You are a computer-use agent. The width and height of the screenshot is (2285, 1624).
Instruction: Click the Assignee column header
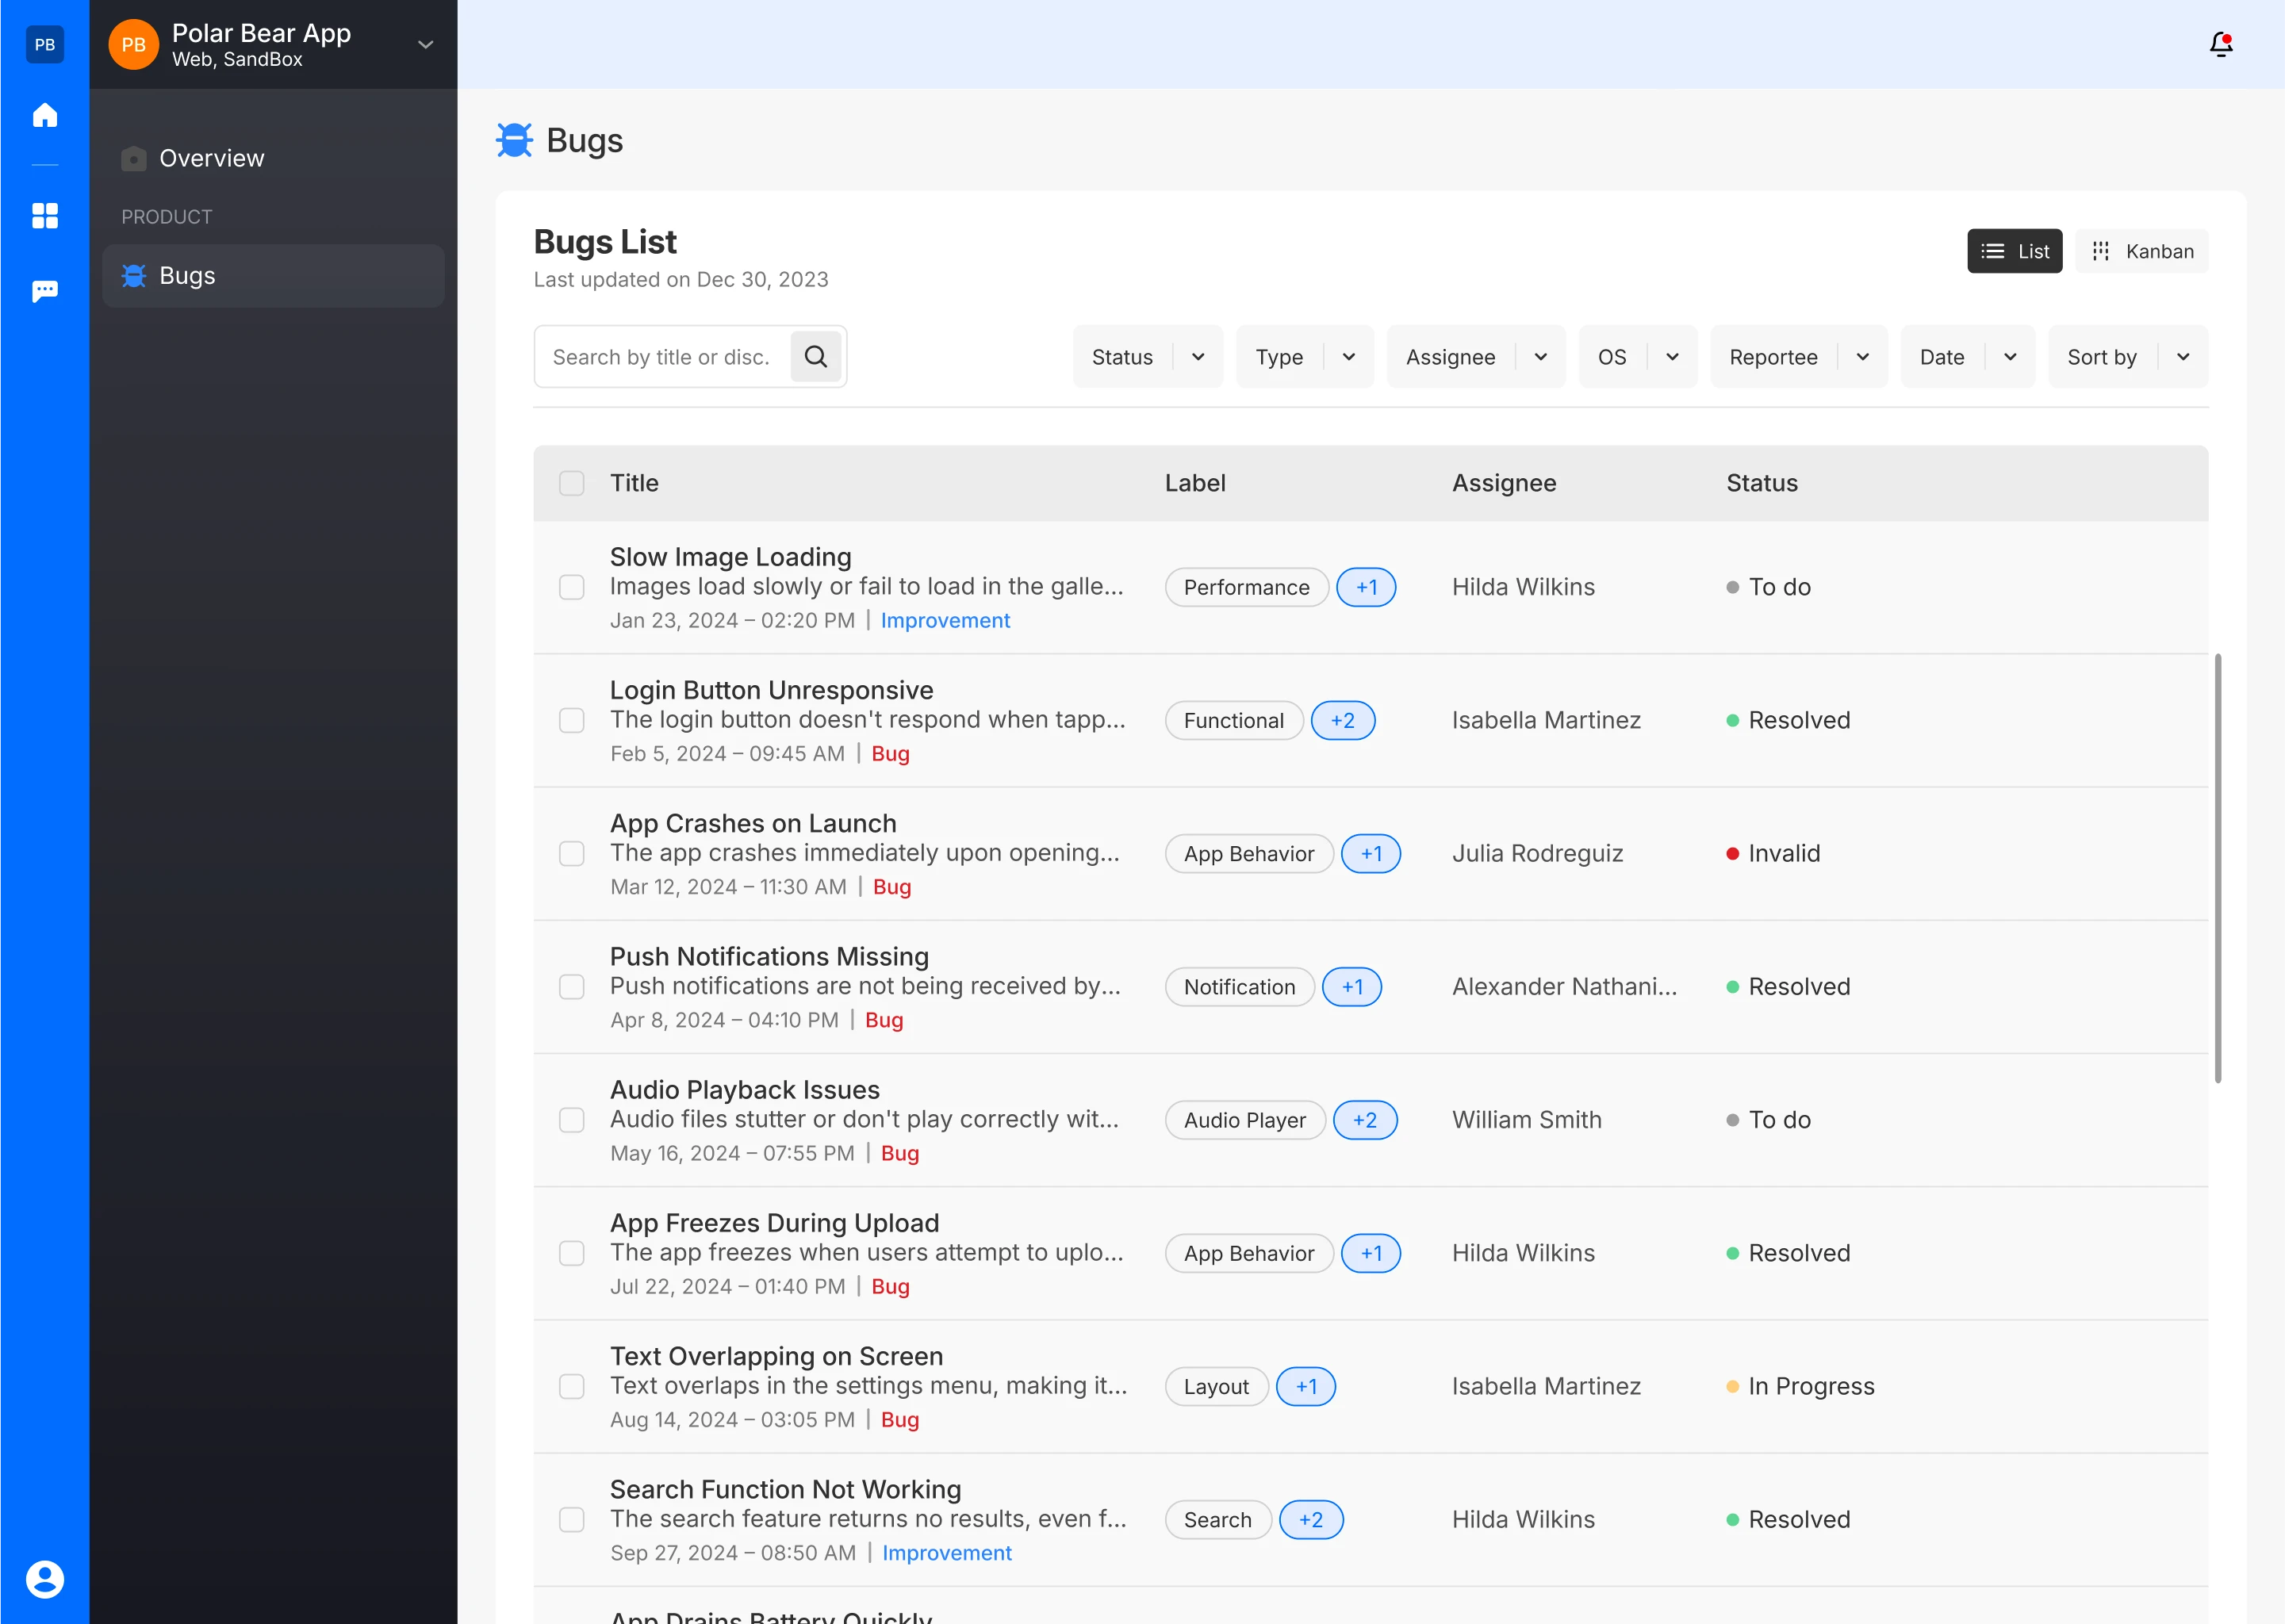pyautogui.click(x=1504, y=483)
